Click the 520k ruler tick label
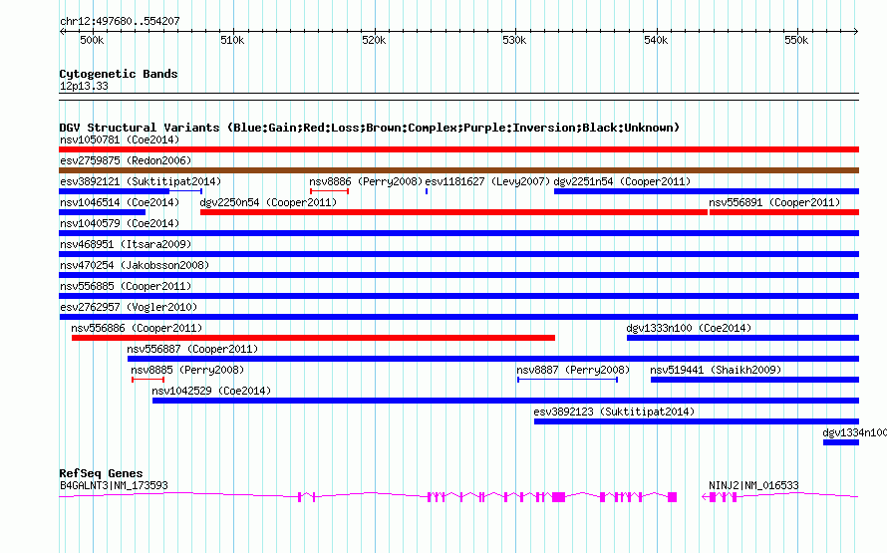The image size is (887, 553). 374,40
